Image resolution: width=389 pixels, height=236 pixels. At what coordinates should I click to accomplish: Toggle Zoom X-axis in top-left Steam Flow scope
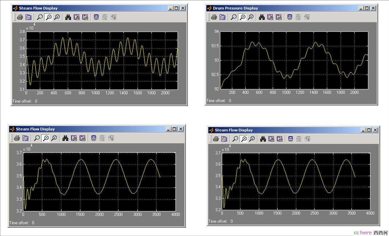(x=49, y=17)
